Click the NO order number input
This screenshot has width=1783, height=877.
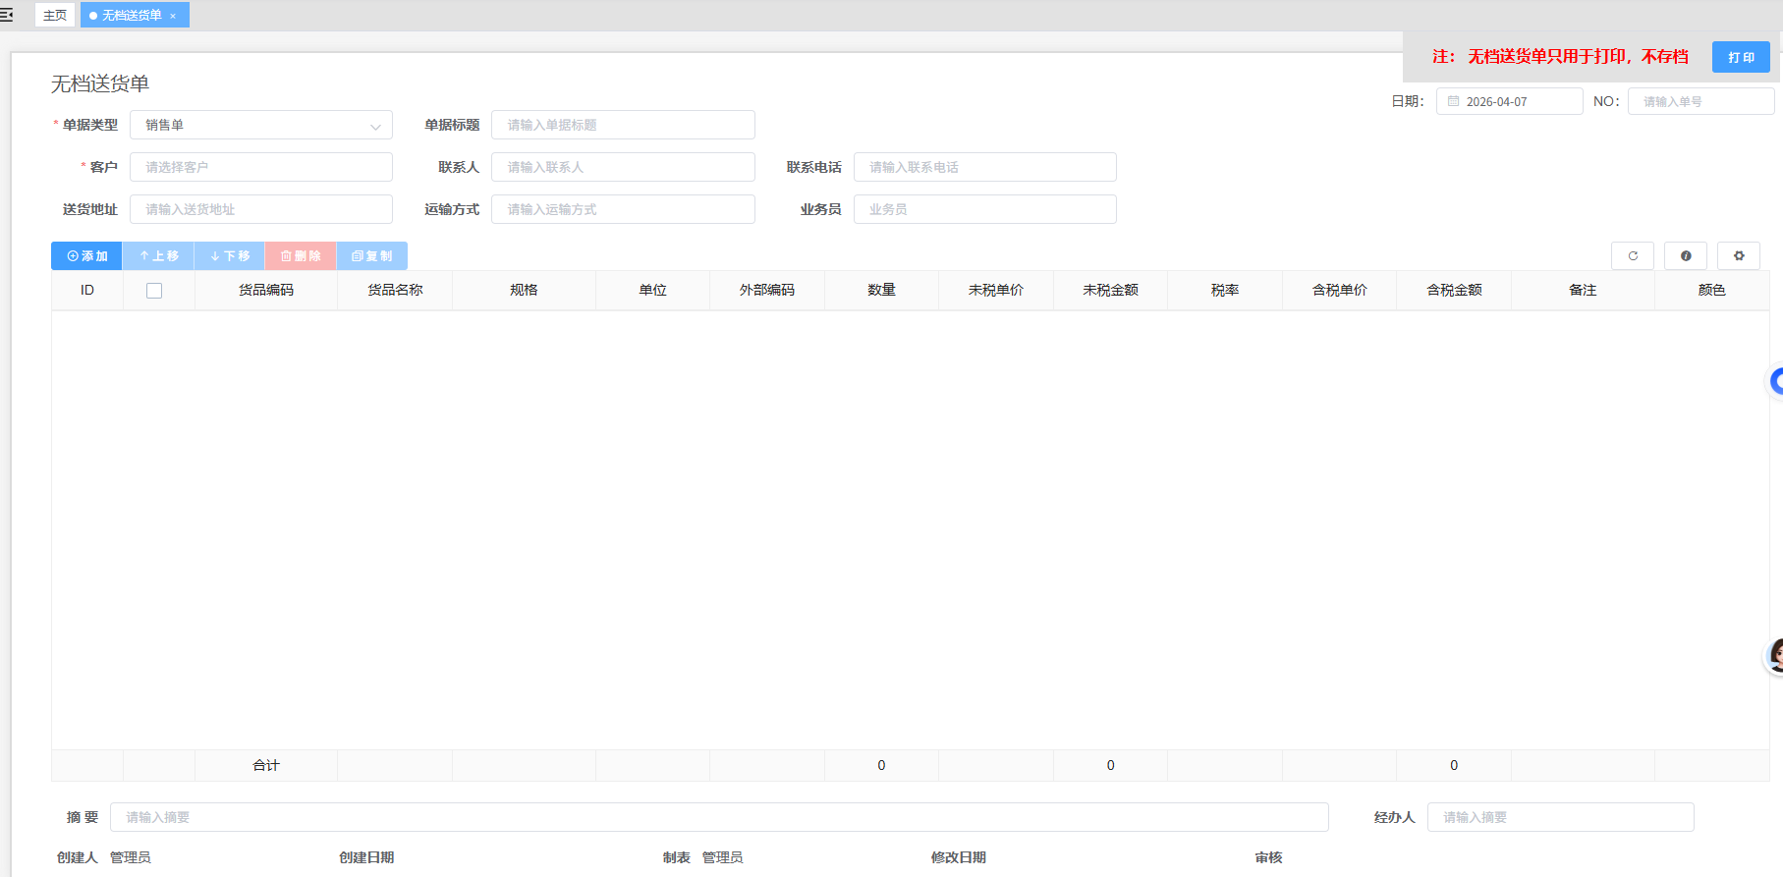(1700, 101)
